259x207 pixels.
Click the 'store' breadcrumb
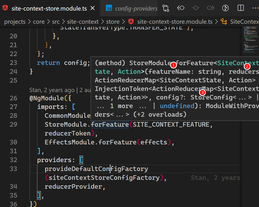(113, 22)
